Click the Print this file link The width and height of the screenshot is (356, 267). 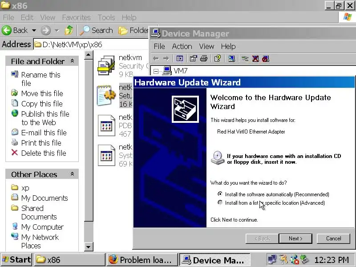(x=41, y=143)
